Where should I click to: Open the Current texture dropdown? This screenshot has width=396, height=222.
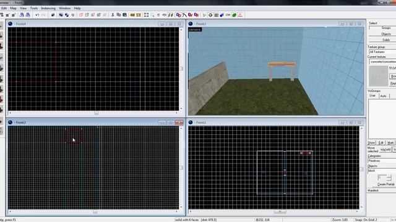(382, 62)
